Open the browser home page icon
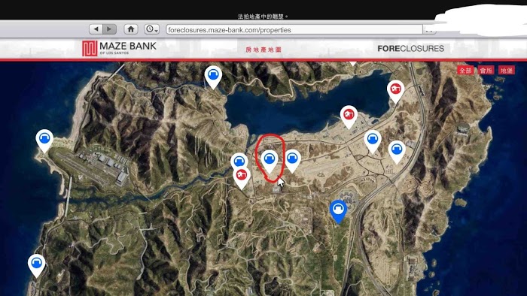Viewport: 527px width, 296px height. coord(131,29)
